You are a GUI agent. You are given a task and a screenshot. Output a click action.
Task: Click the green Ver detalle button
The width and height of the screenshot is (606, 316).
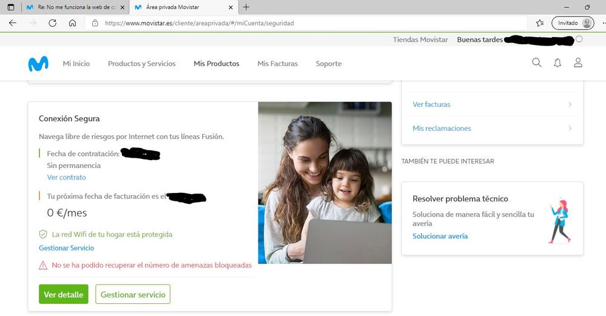64,294
